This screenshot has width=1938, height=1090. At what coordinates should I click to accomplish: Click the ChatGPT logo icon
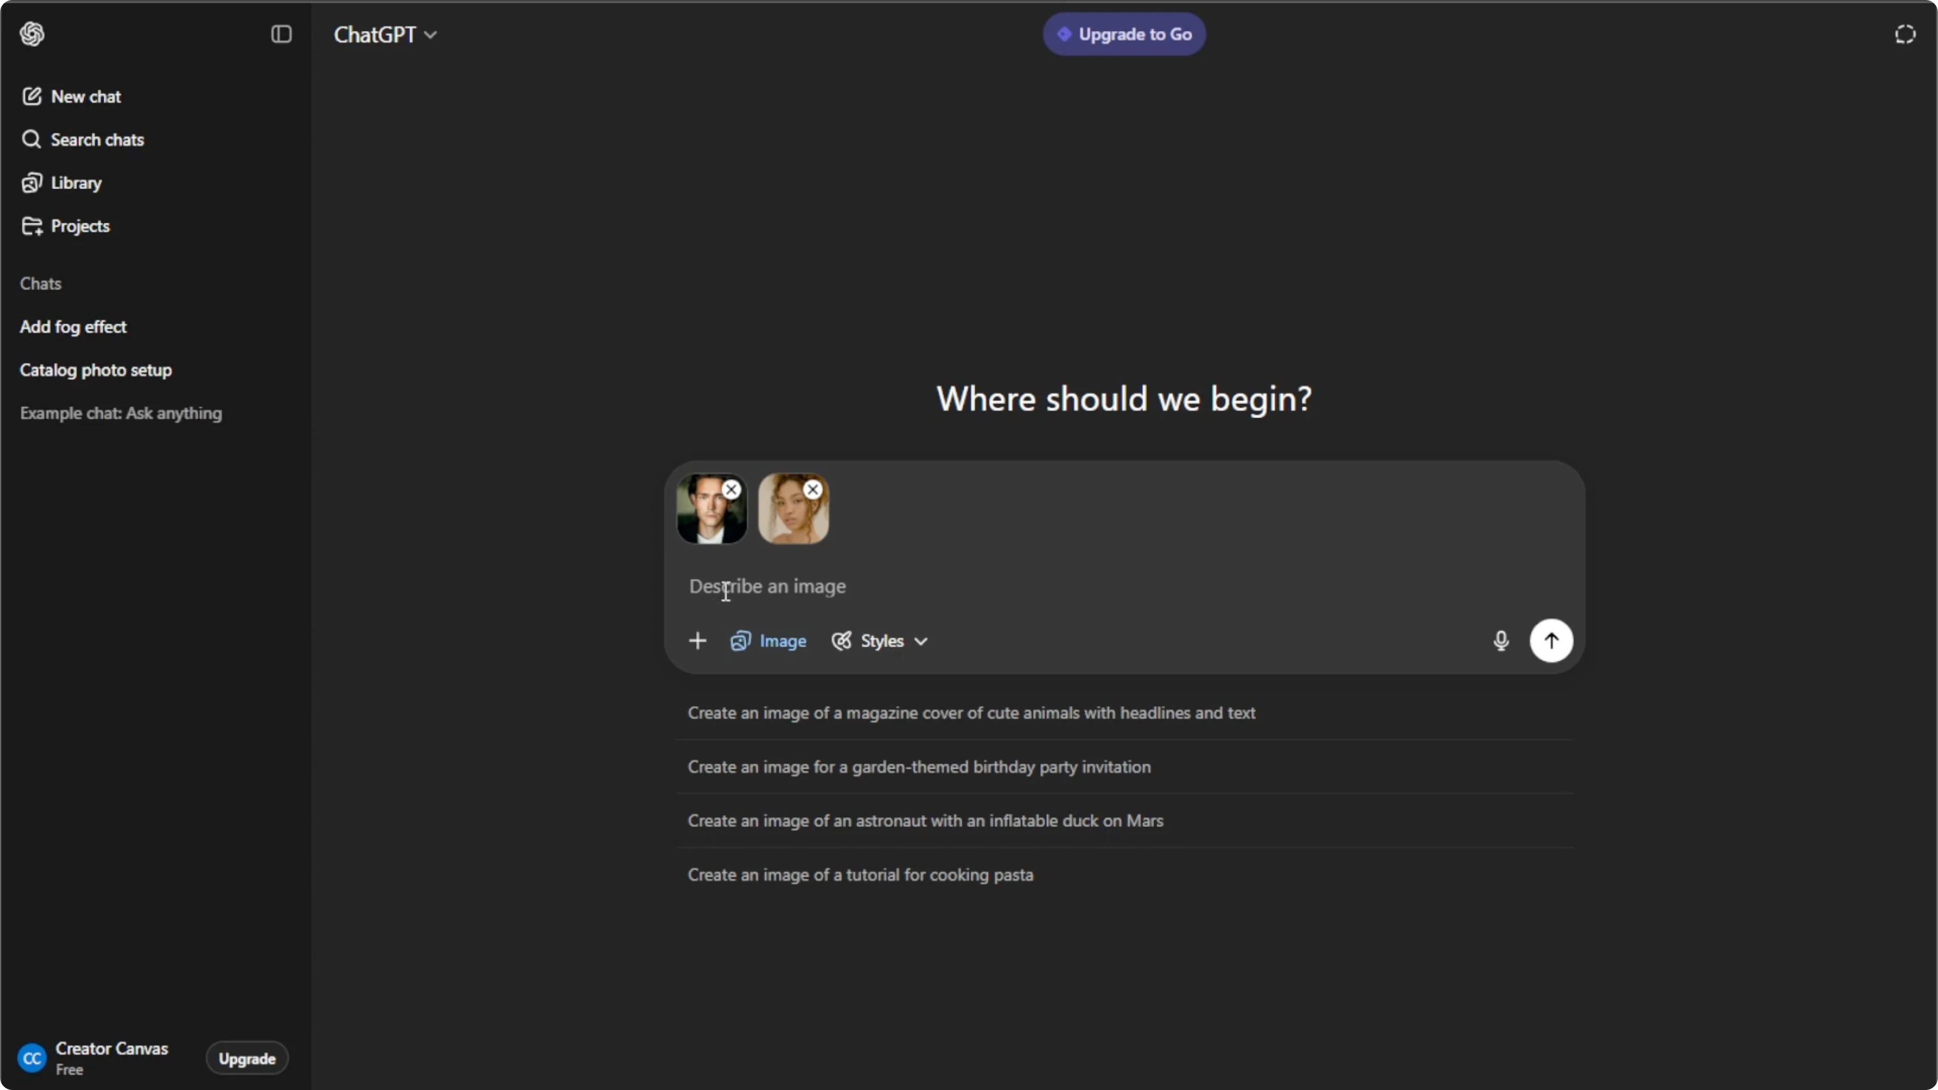coord(32,34)
